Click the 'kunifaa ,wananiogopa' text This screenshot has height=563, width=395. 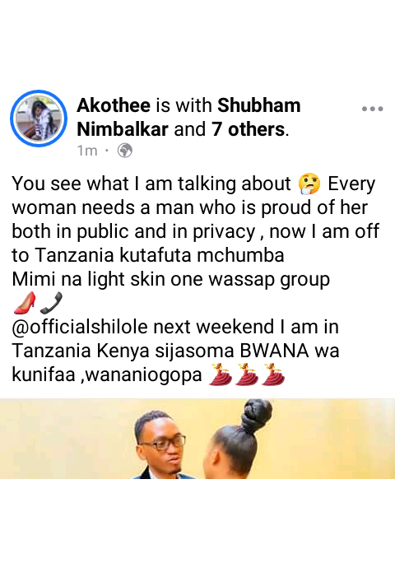pyautogui.click(x=107, y=375)
